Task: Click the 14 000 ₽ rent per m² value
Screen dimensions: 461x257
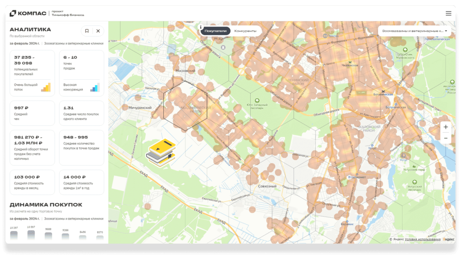Action: point(74,177)
